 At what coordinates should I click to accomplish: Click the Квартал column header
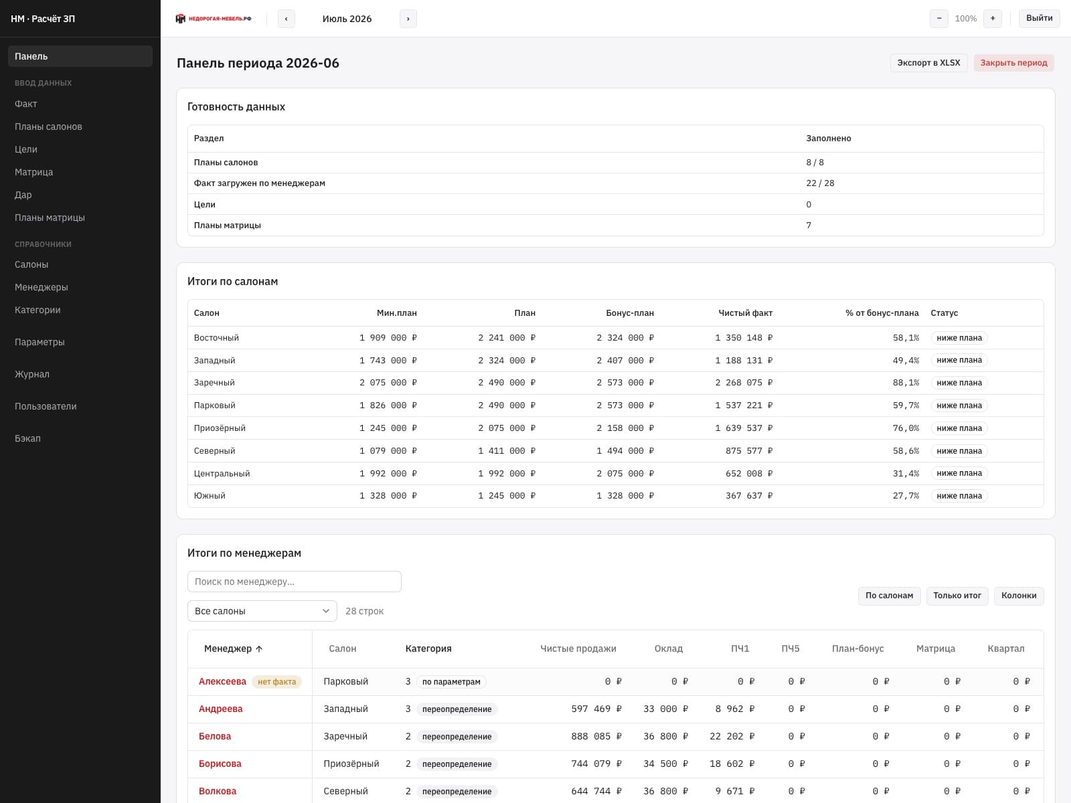1006,648
